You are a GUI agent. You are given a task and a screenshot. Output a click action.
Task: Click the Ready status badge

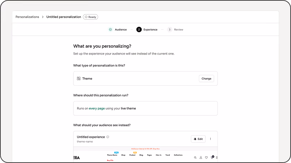(x=90, y=17)
